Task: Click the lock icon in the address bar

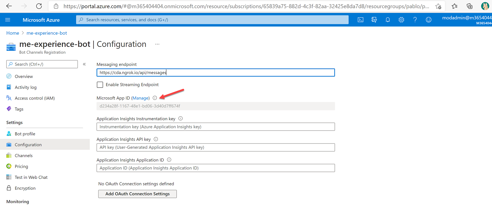Action: [x=56, y=6]
